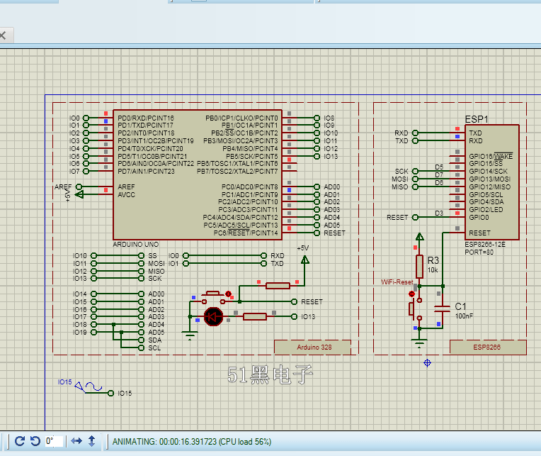541x456 pixels.
Task: Click the GPIO16/WAKE pin label
Action: click(491, 156)
